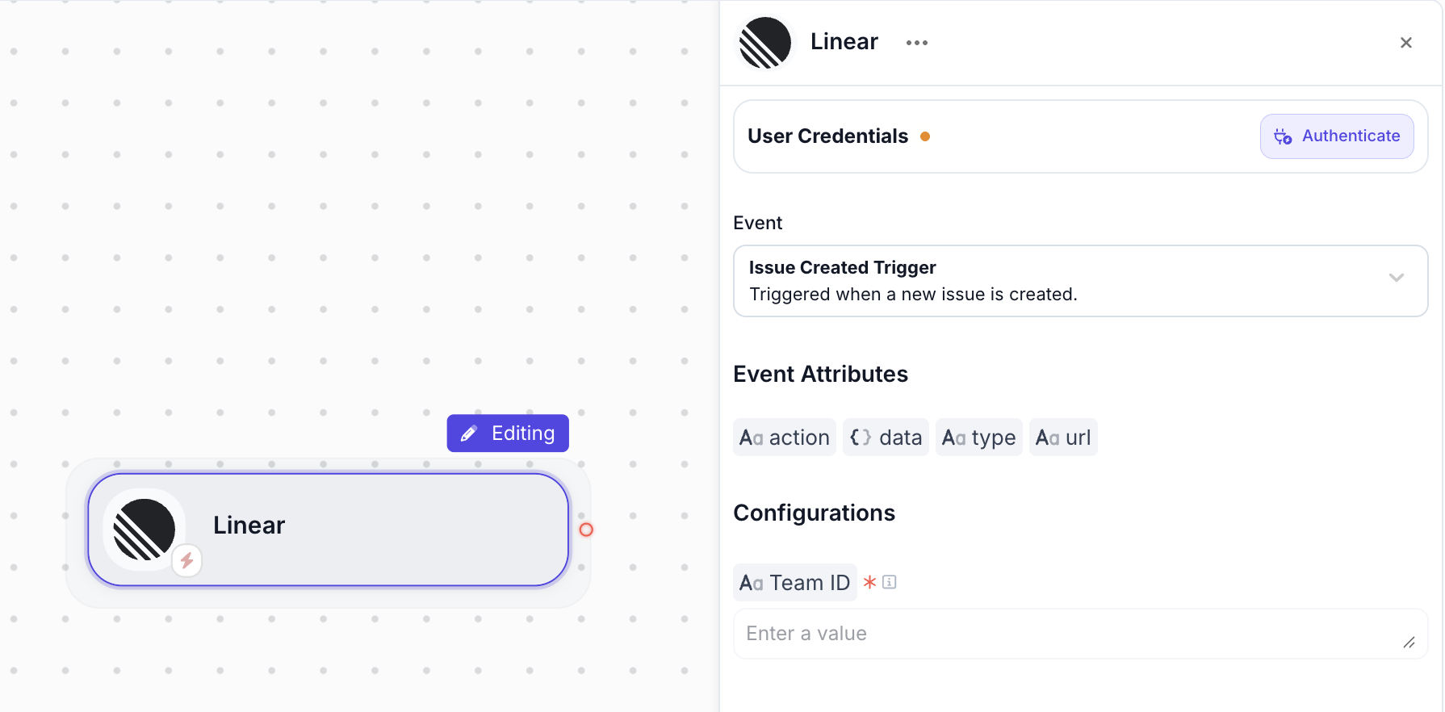Select the Editing mode badge
Viewport: 1445px width, 712px height.
coord(508,433)
